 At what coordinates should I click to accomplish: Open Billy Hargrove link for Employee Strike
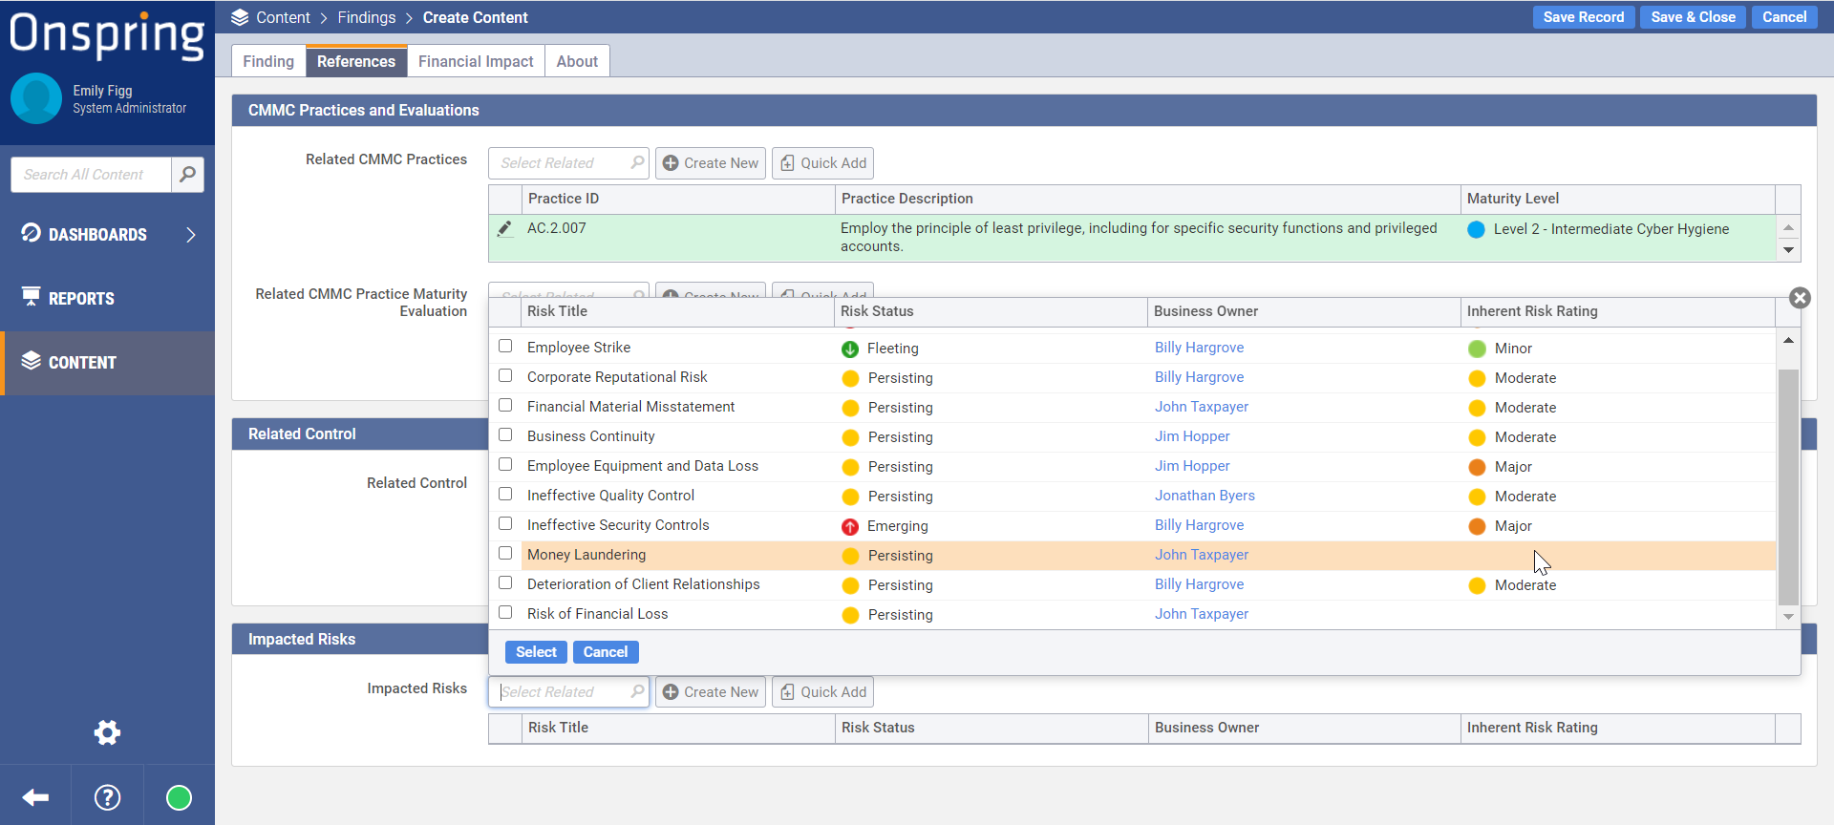[1199, 348]
